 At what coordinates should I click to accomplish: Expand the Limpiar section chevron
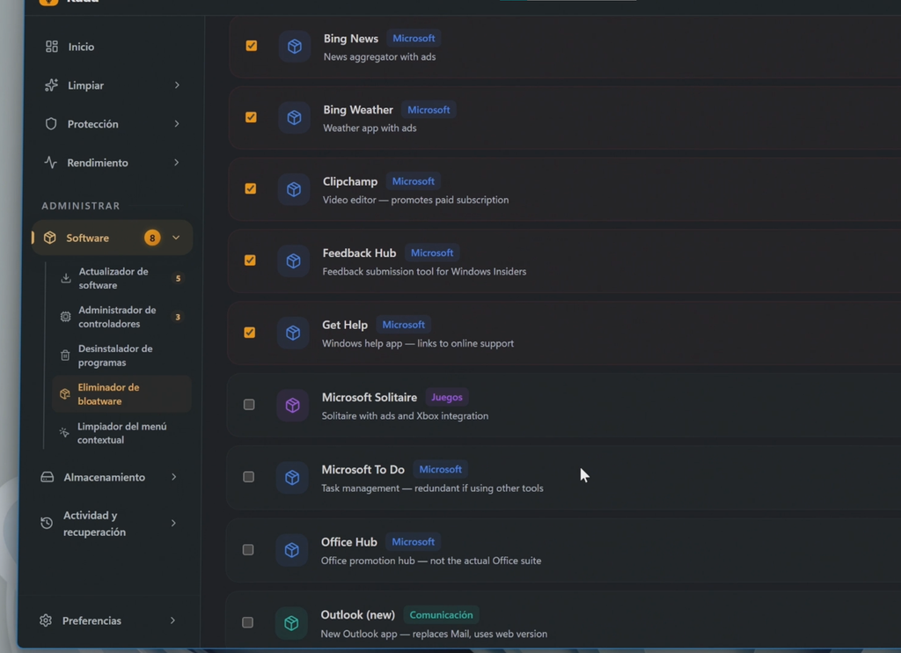[x=177, y=85]
